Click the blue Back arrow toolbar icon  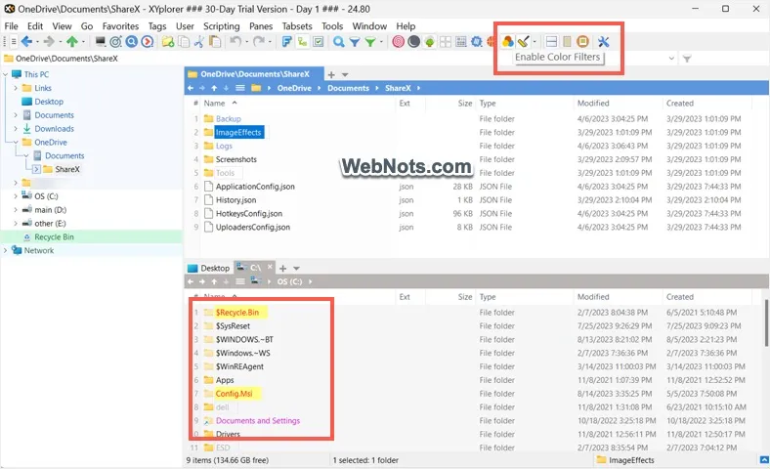pos(27,42)
